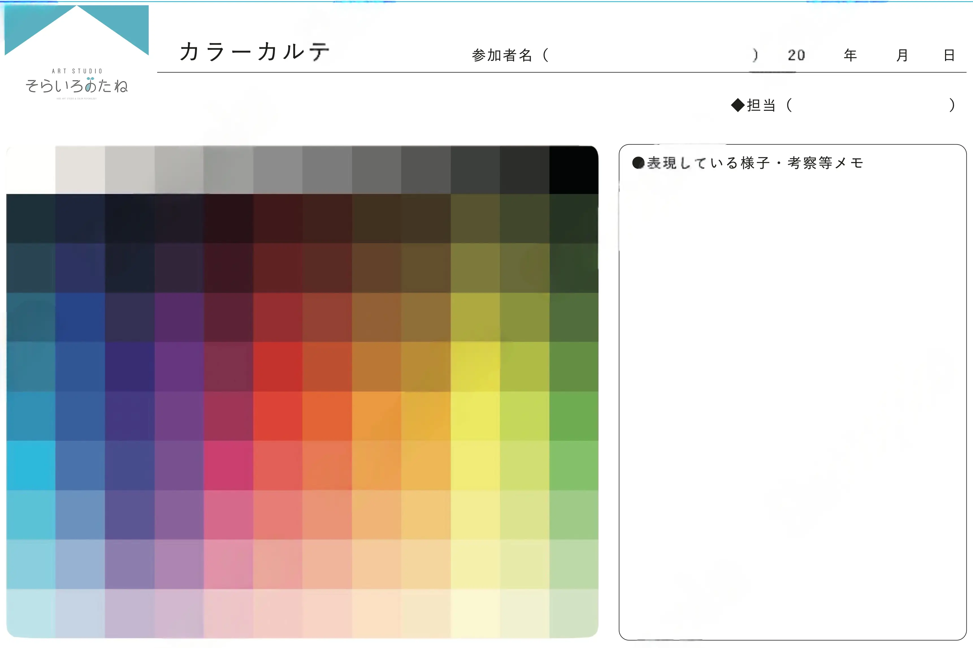Click the blank space before 年 after 20

825,55
